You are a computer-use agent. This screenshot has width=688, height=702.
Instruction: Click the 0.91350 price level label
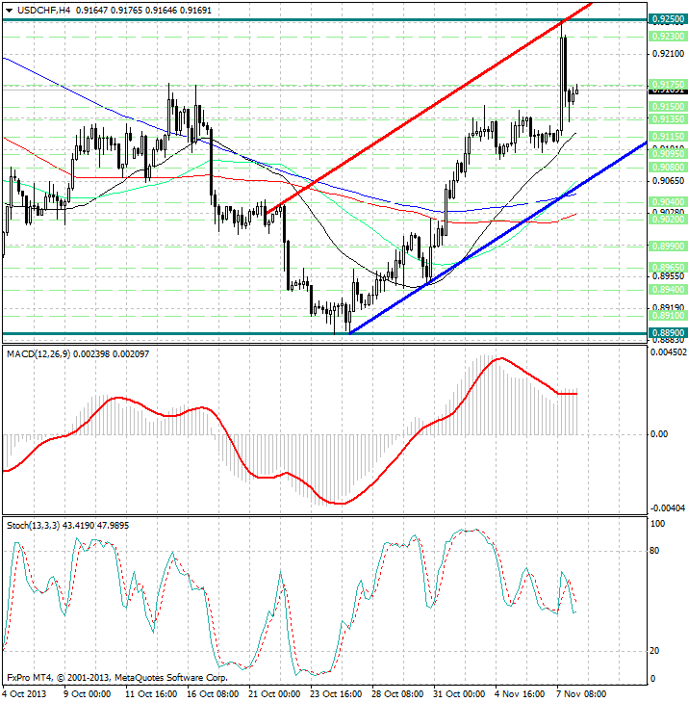(x=668, y=119)
